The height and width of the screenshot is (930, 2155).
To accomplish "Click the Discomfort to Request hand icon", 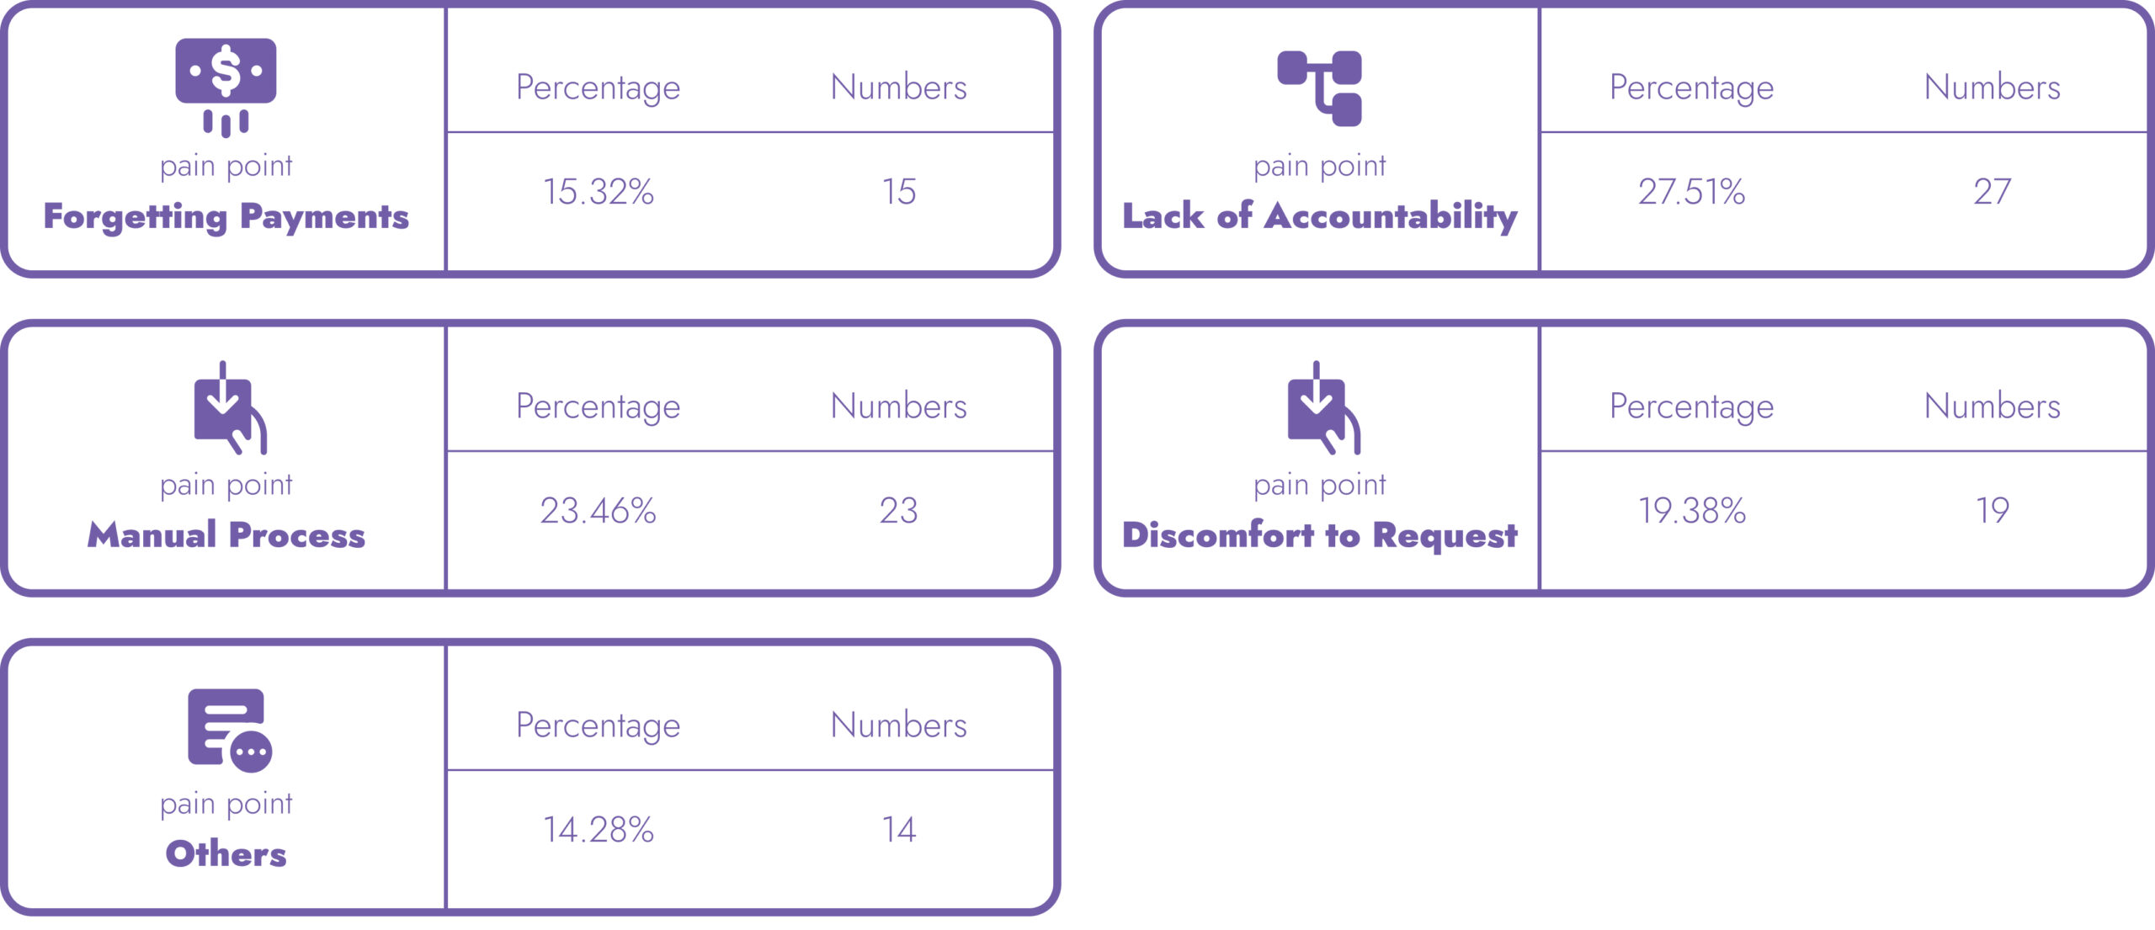I will (x=1322, y=407).
